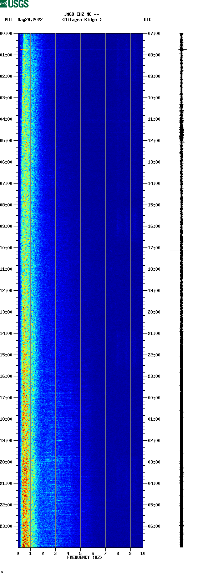This screenshot has width=197, height=576.
Task: Click the PDT timezone label
Action: point(8,20)
